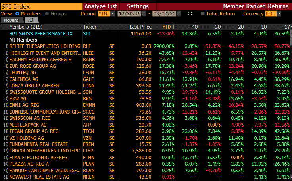
Task: Click the -80.77% one-year return value
Action: [281, 46]
